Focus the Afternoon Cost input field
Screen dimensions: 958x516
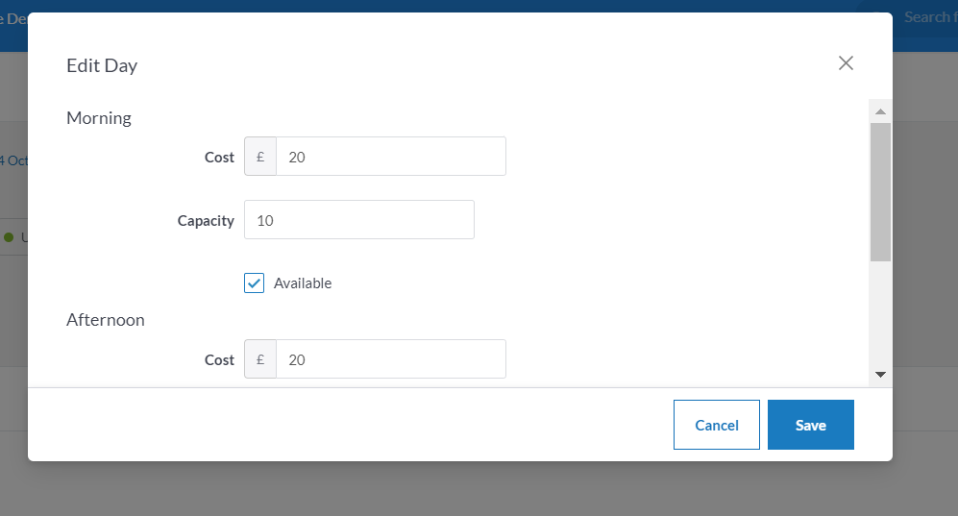tap(391, 359)
